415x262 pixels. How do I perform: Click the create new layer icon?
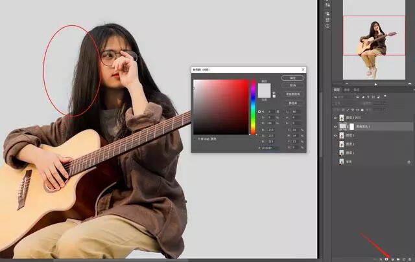[x=404, y=259]
